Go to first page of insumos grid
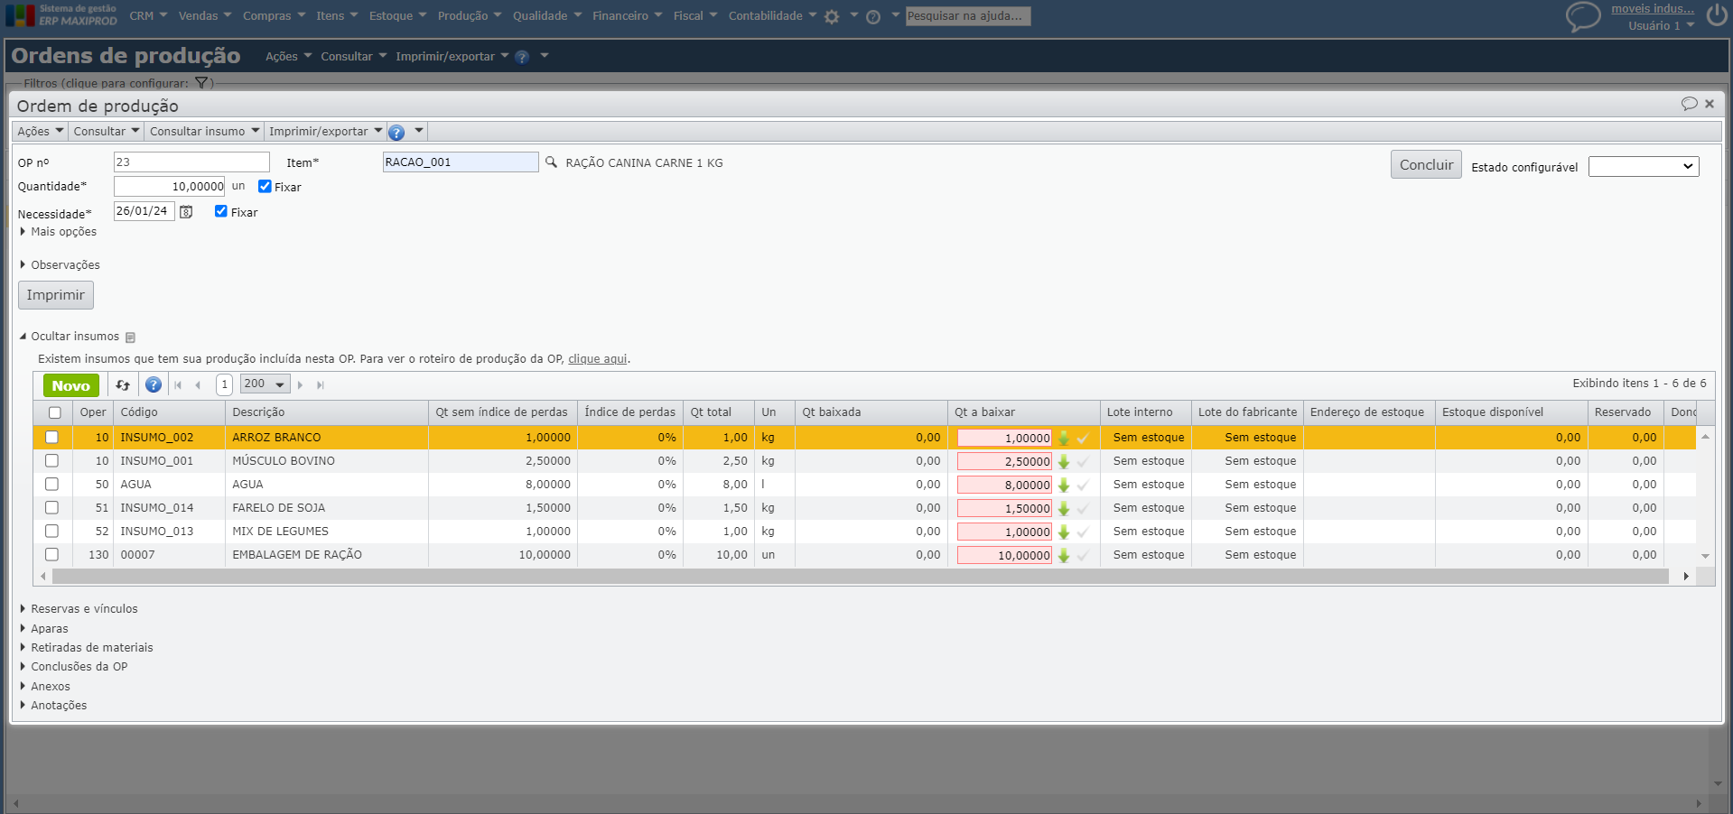The height and width of the screenshot is (814, 1733). point(178,385)
